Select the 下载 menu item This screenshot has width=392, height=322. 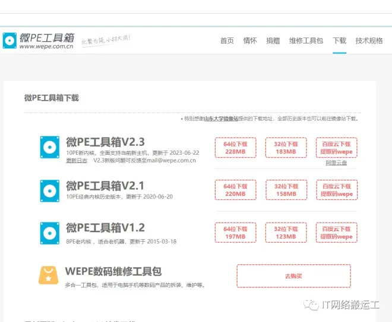tap(340, 40)
